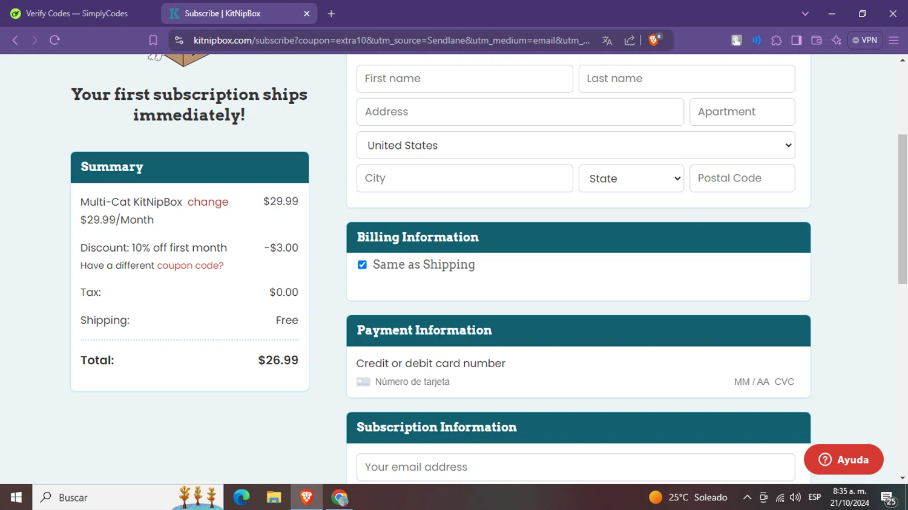Open the notification center icon
Screen dimensions: 908x510
pos(889,498)
